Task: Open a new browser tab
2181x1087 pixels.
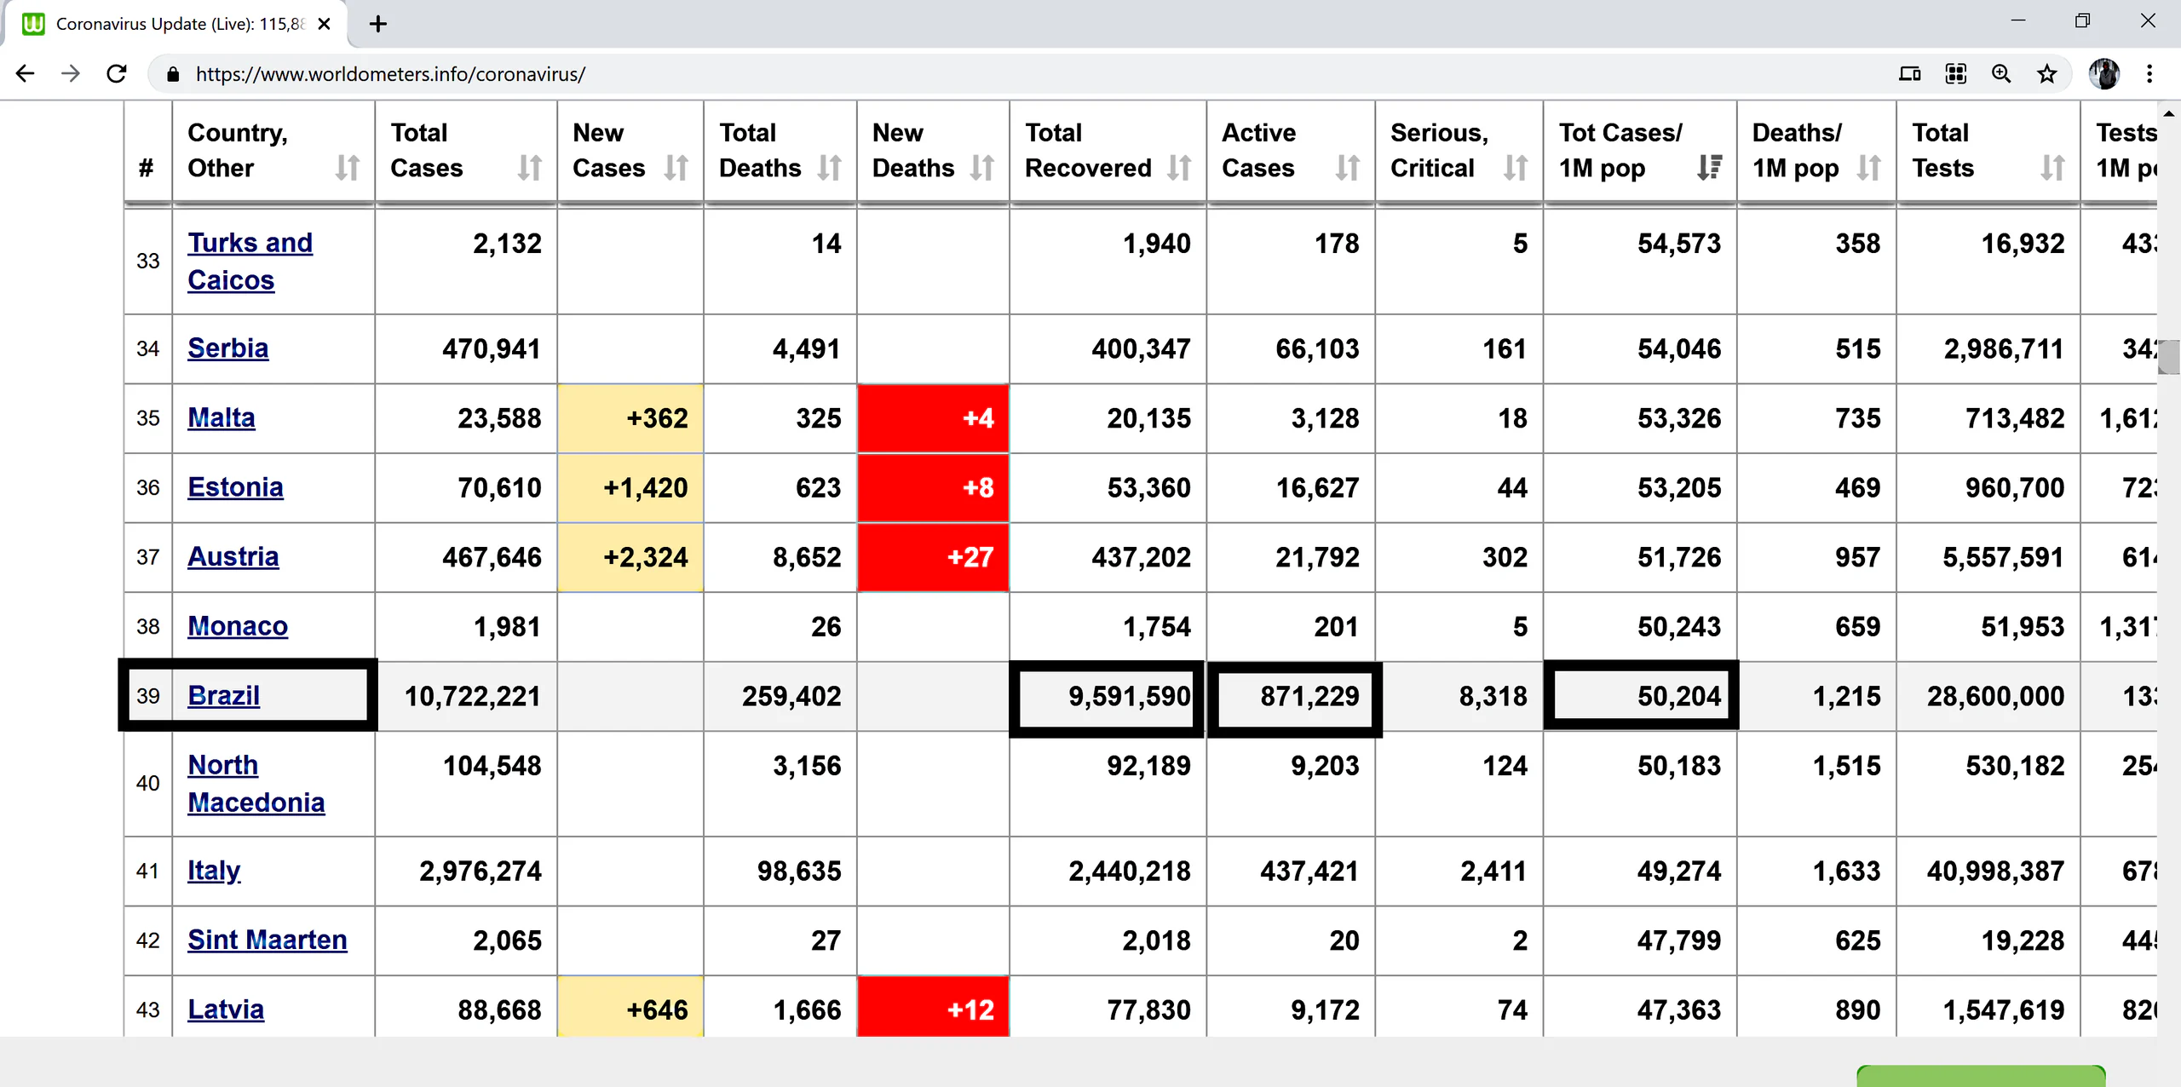Action: (x=378, y=24)
